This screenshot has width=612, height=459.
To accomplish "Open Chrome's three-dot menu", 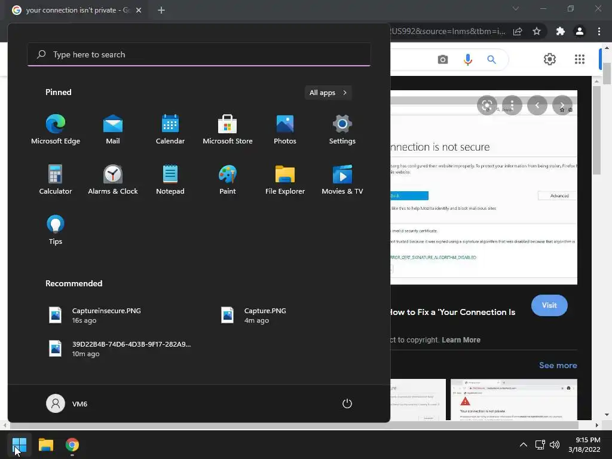I will [599, 31].
